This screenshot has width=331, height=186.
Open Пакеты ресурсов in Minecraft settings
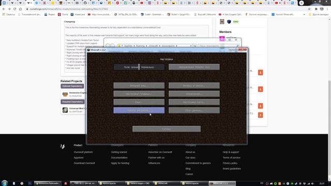[x=139, y=111]
